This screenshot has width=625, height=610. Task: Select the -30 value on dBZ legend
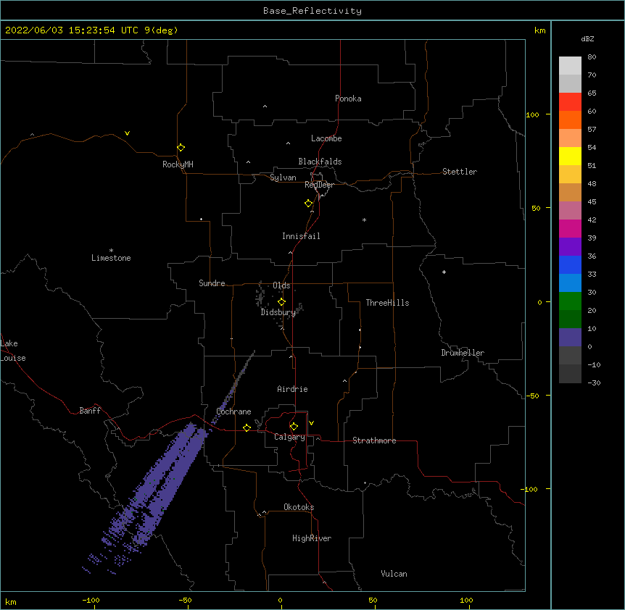coord(594,383)
